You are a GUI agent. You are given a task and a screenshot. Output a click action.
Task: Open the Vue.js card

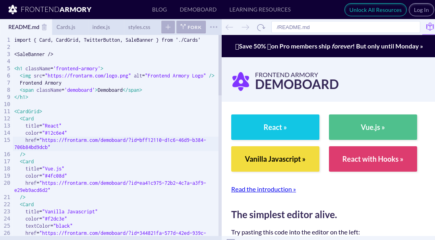tap(373, 127)
